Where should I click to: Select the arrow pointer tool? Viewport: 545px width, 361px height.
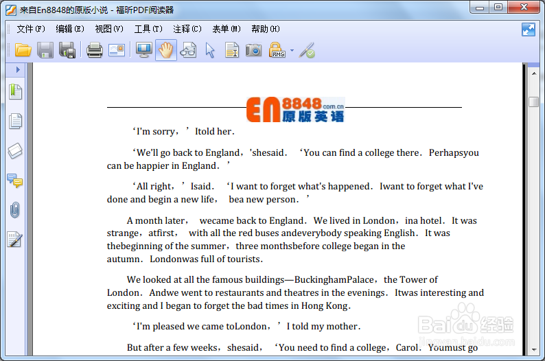(x=210, y=50)
